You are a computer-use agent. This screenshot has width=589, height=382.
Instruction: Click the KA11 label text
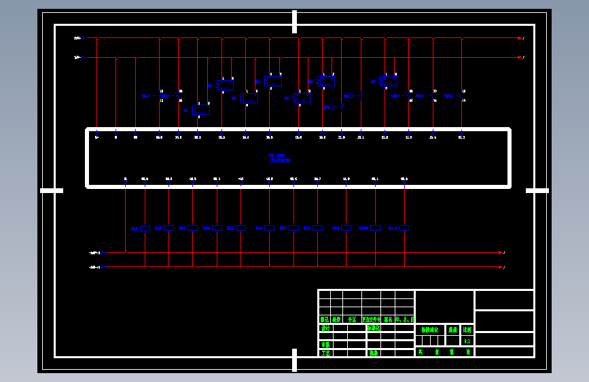(392, 228)
